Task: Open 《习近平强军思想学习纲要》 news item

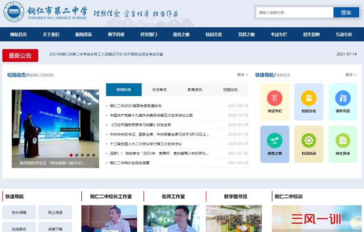Action: click(x=140, y=125)
